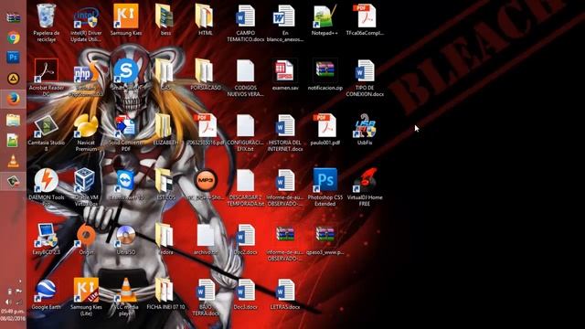The height and width of the screenshot is (329, 585).
Task: Open Action Center flag in system tray
Action: 18,292
